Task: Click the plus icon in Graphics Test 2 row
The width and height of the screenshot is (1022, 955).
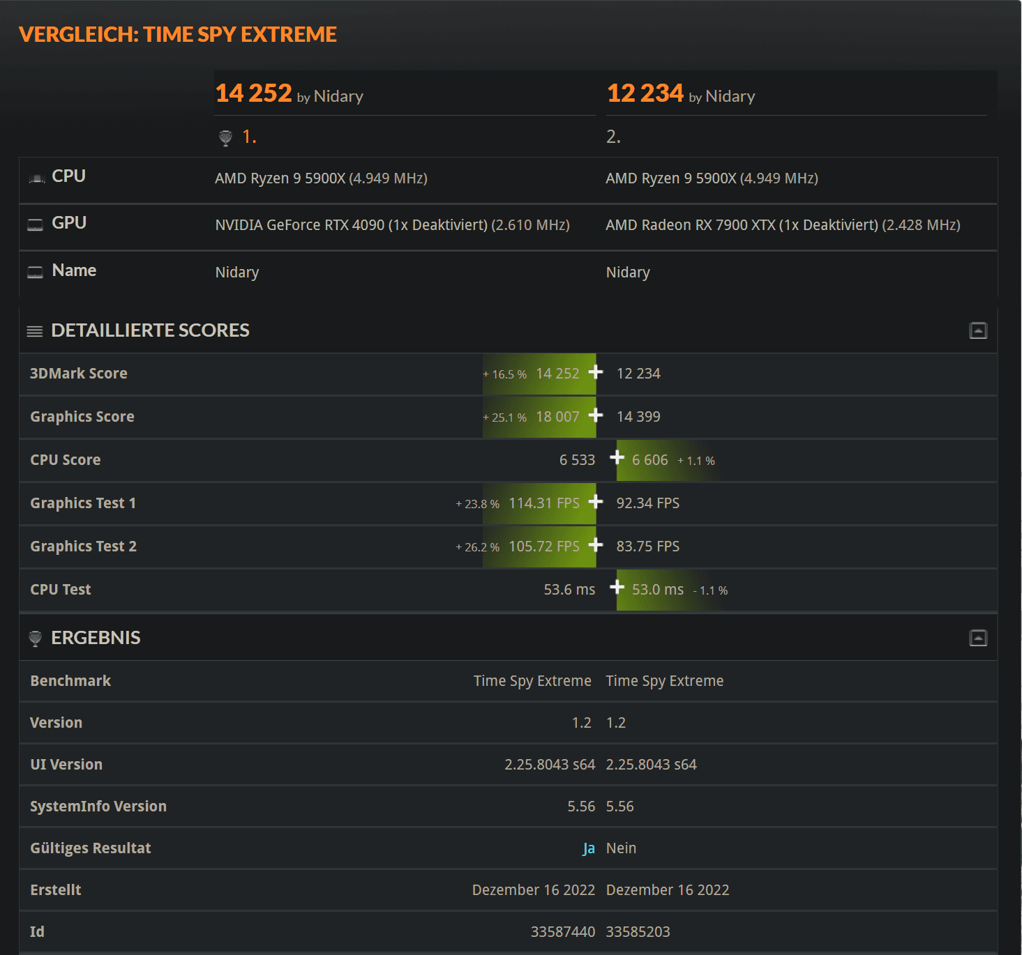Action: coord(596,544)
